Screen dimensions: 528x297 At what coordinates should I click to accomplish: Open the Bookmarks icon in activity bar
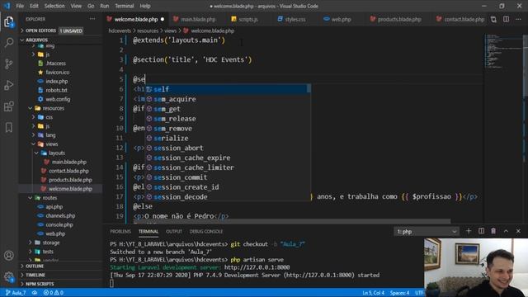pos(9,128)
